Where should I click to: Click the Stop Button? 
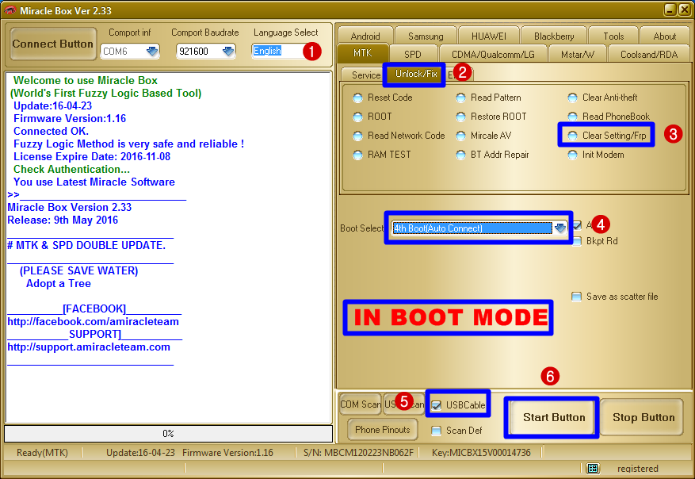[643, 417]
